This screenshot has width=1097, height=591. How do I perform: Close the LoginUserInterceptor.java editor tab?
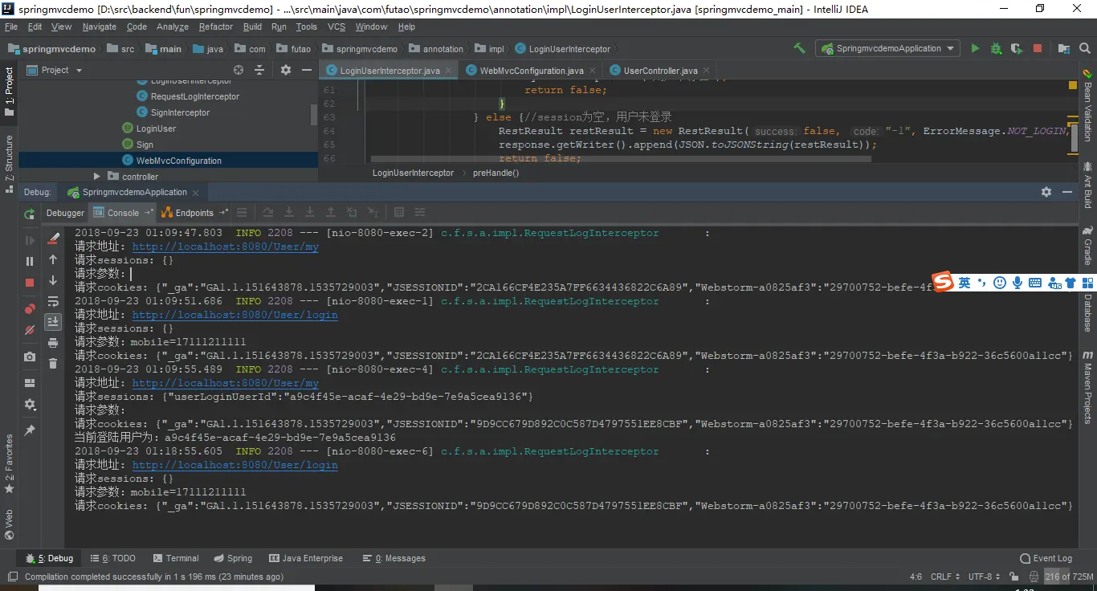(x=448, y=71)
